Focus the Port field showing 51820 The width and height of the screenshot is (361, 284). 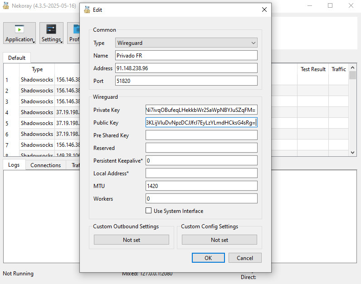pyautogui.click(x=186, y=81)
